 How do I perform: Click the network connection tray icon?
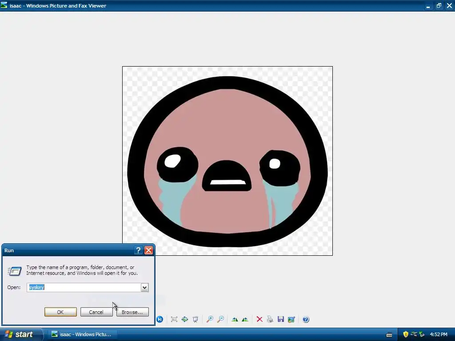414,334
